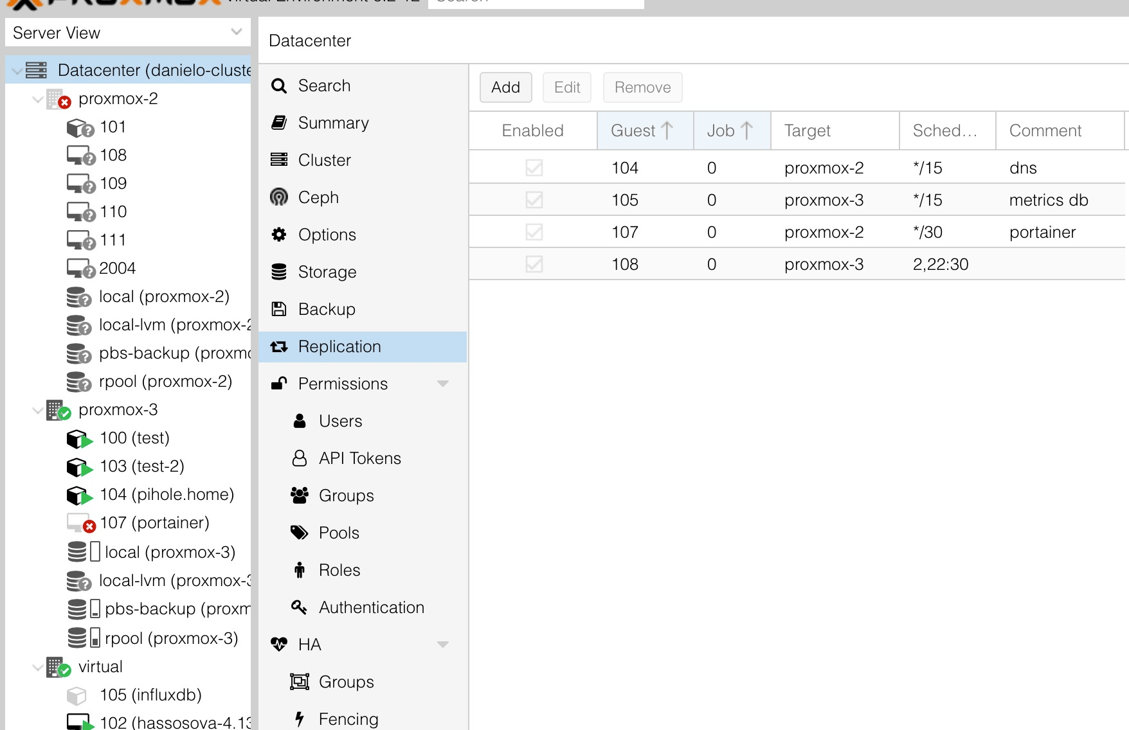Sort by the Target column header

pos(835,130)
